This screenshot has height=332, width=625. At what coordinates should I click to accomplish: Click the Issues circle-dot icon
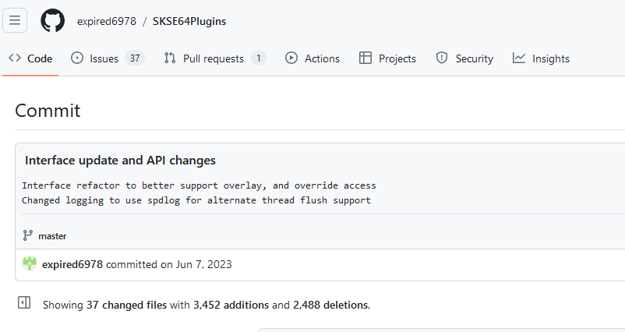tap(77, 58)
